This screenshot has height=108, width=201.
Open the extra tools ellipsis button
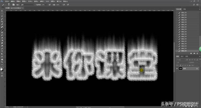2,65
